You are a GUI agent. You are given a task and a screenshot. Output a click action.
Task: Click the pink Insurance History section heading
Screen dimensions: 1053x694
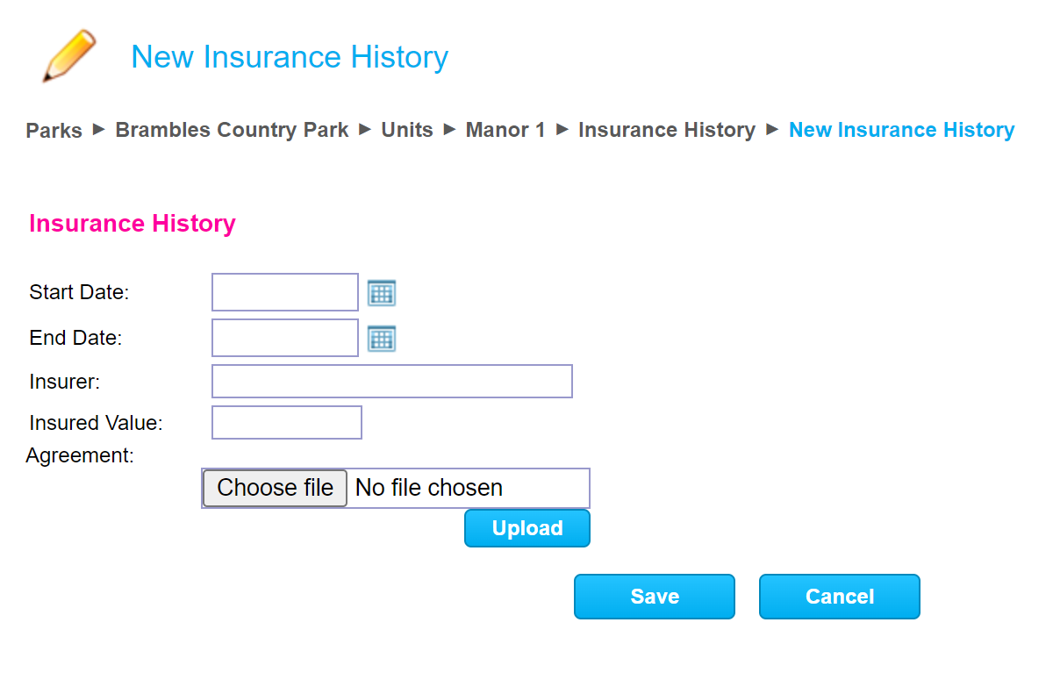coord(133,224)
